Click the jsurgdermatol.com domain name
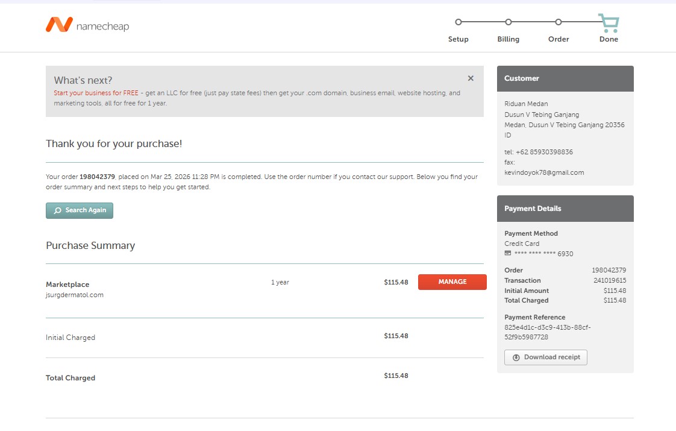Image resolution: width=676 pixels, height=431 pixels. 75,295
